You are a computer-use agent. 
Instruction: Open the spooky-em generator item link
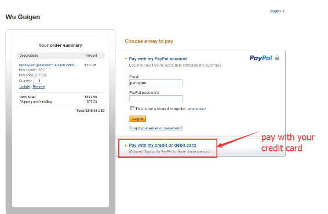tap(48, 65)
